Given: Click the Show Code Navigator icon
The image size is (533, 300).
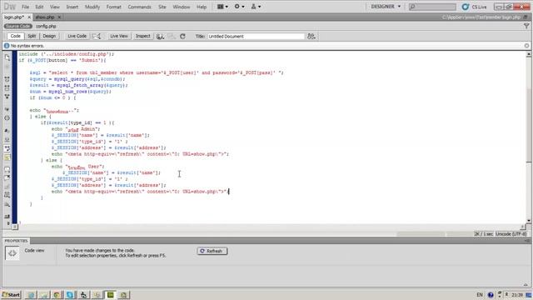Looking at the screenshot, I should click(x=7, y=67).
